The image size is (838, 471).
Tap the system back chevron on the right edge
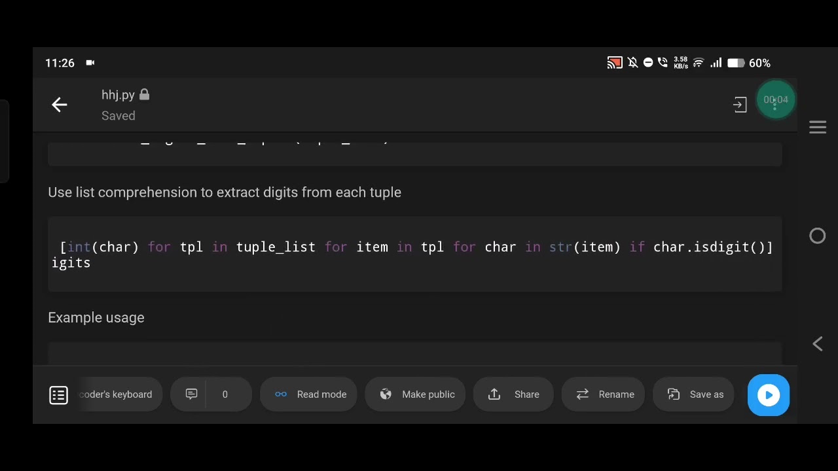pos(818,344)
